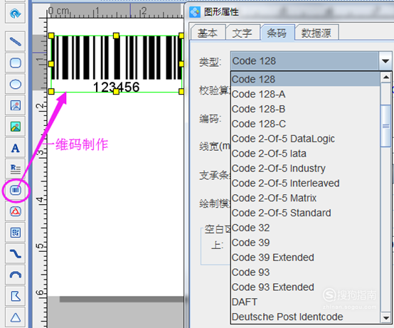Select the Barcode tool
The image size is (394, 328).
[16, 190]
